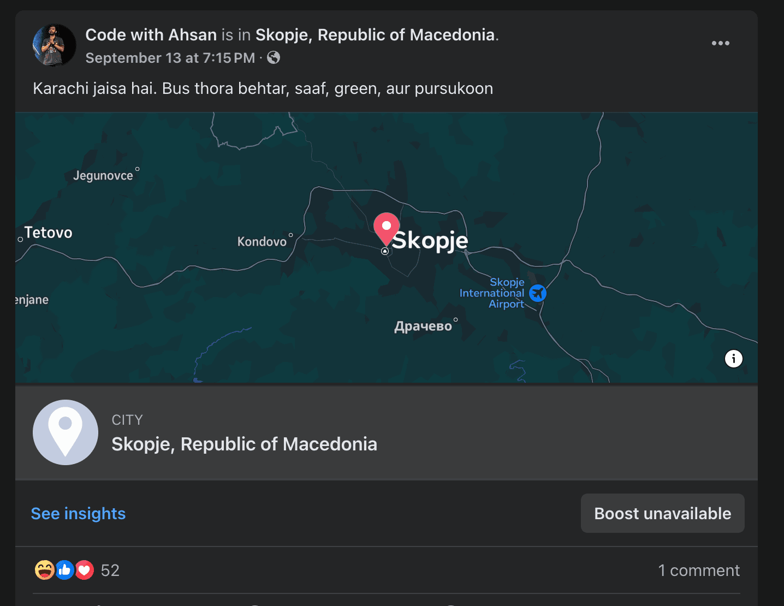Open the Skopje, Republic of Macedonia header link
This screenshot has width=784, height=606.
pos(375,35)
